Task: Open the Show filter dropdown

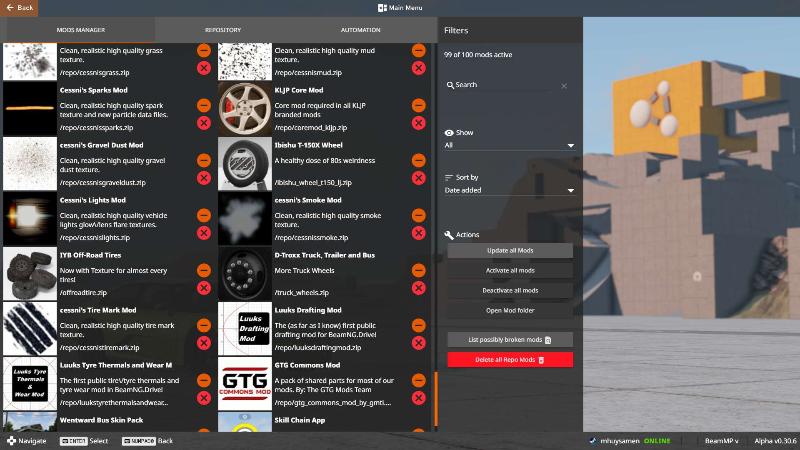Action: coord(510,145)
